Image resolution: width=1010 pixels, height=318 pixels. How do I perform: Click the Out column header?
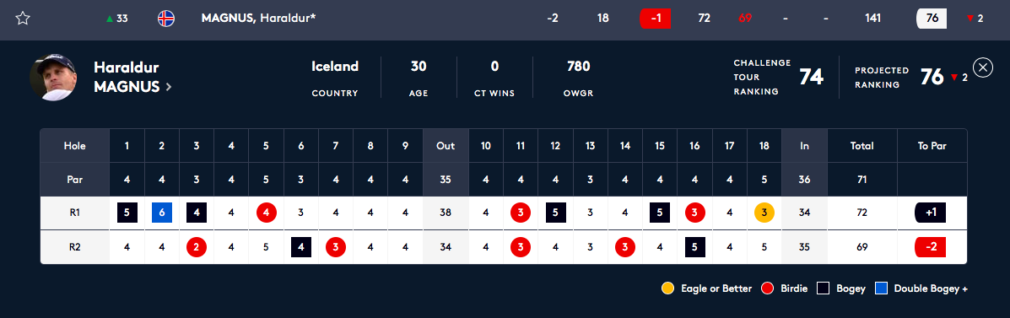446,145
